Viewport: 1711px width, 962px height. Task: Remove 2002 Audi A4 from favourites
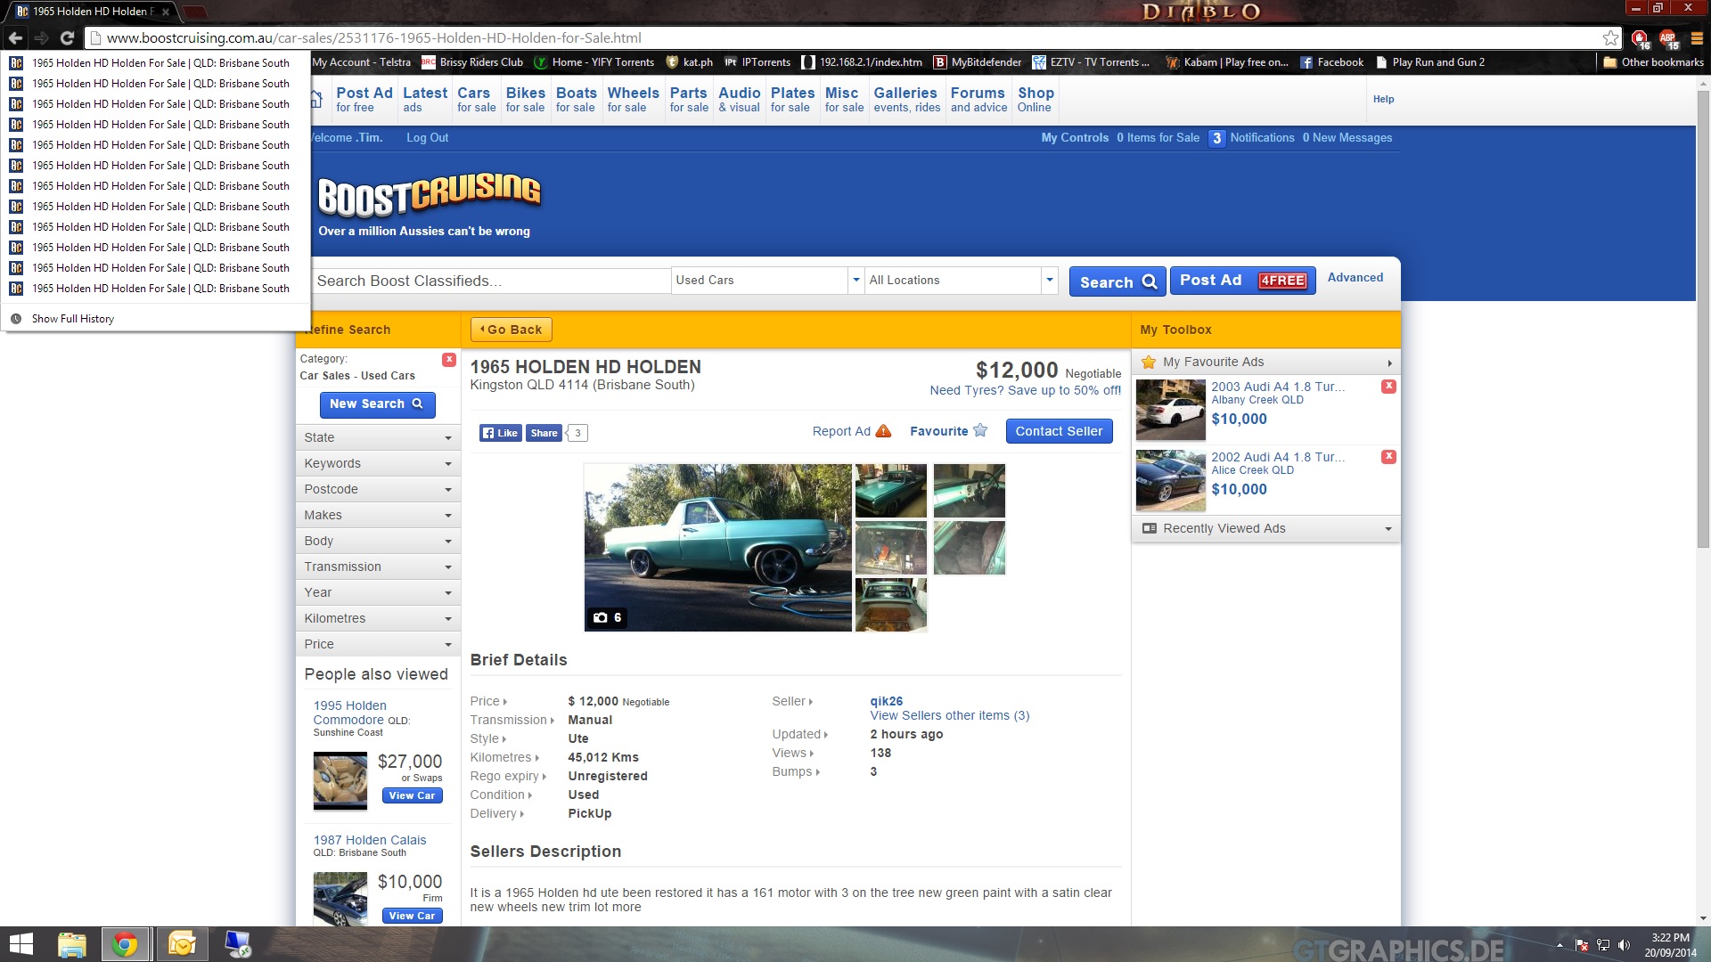pyautogui.click(x=1388, y=456)
